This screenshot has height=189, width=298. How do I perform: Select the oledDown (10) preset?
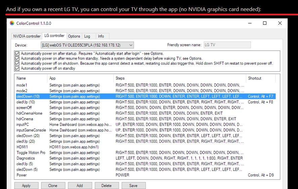(146, 96)
